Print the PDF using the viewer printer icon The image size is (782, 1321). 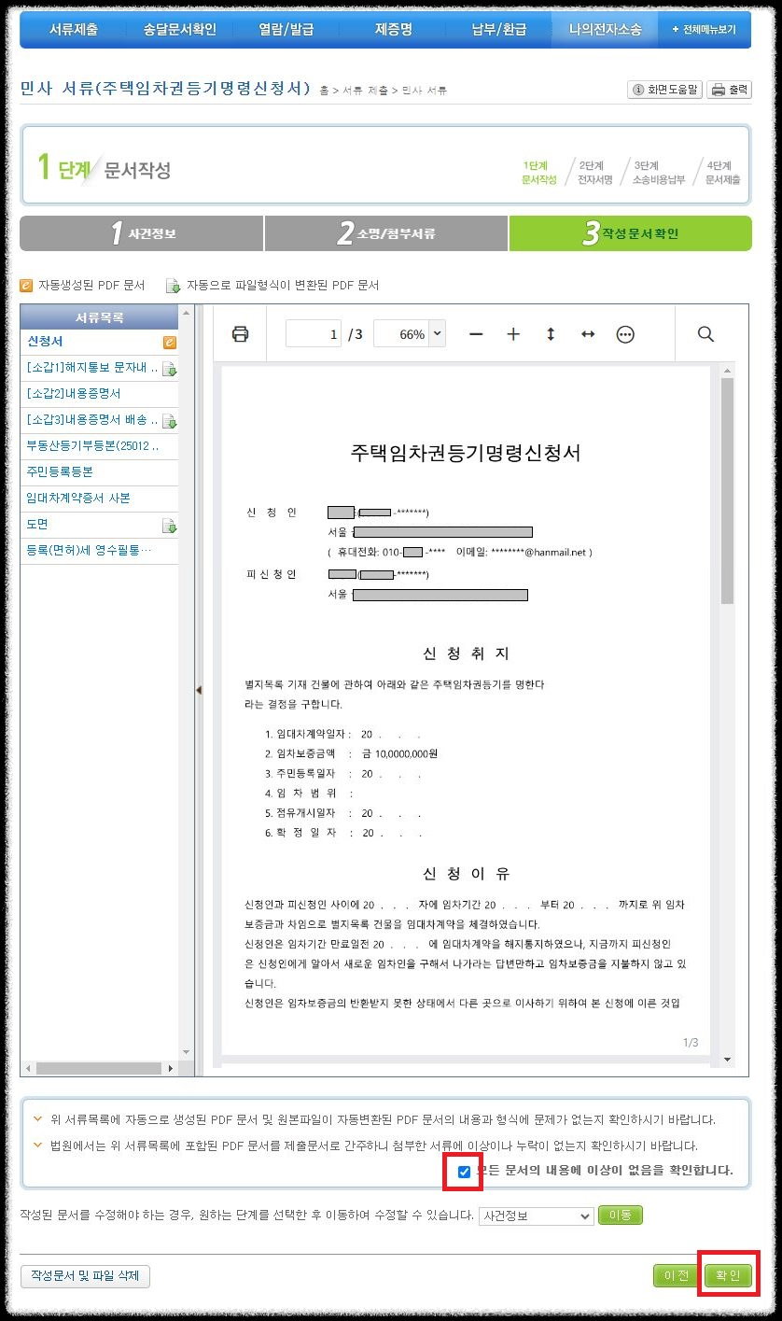[240, 334]
